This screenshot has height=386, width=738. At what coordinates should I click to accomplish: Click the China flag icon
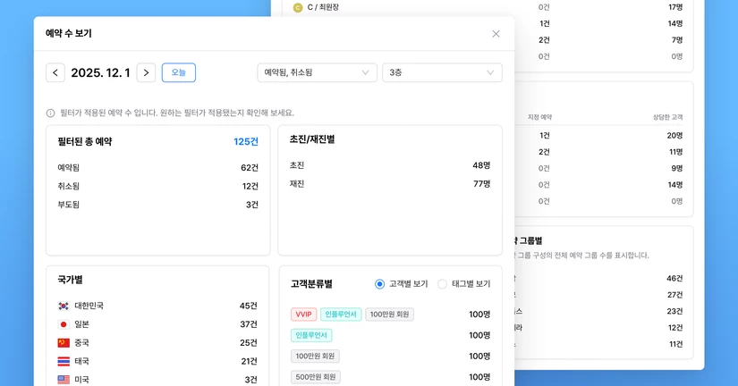(x=64, y=343)
